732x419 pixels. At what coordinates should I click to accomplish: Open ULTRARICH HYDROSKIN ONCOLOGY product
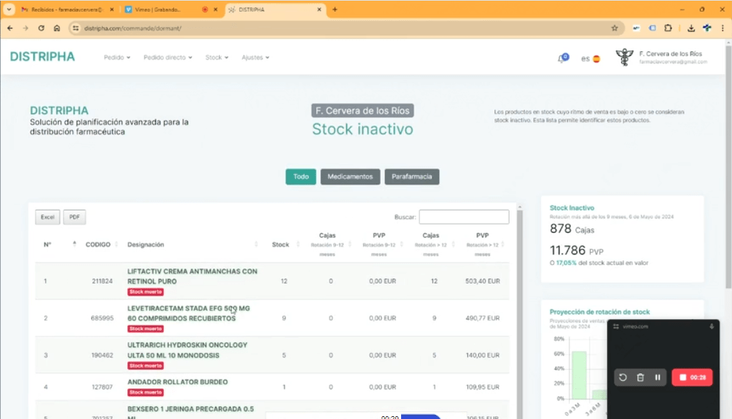187,350
